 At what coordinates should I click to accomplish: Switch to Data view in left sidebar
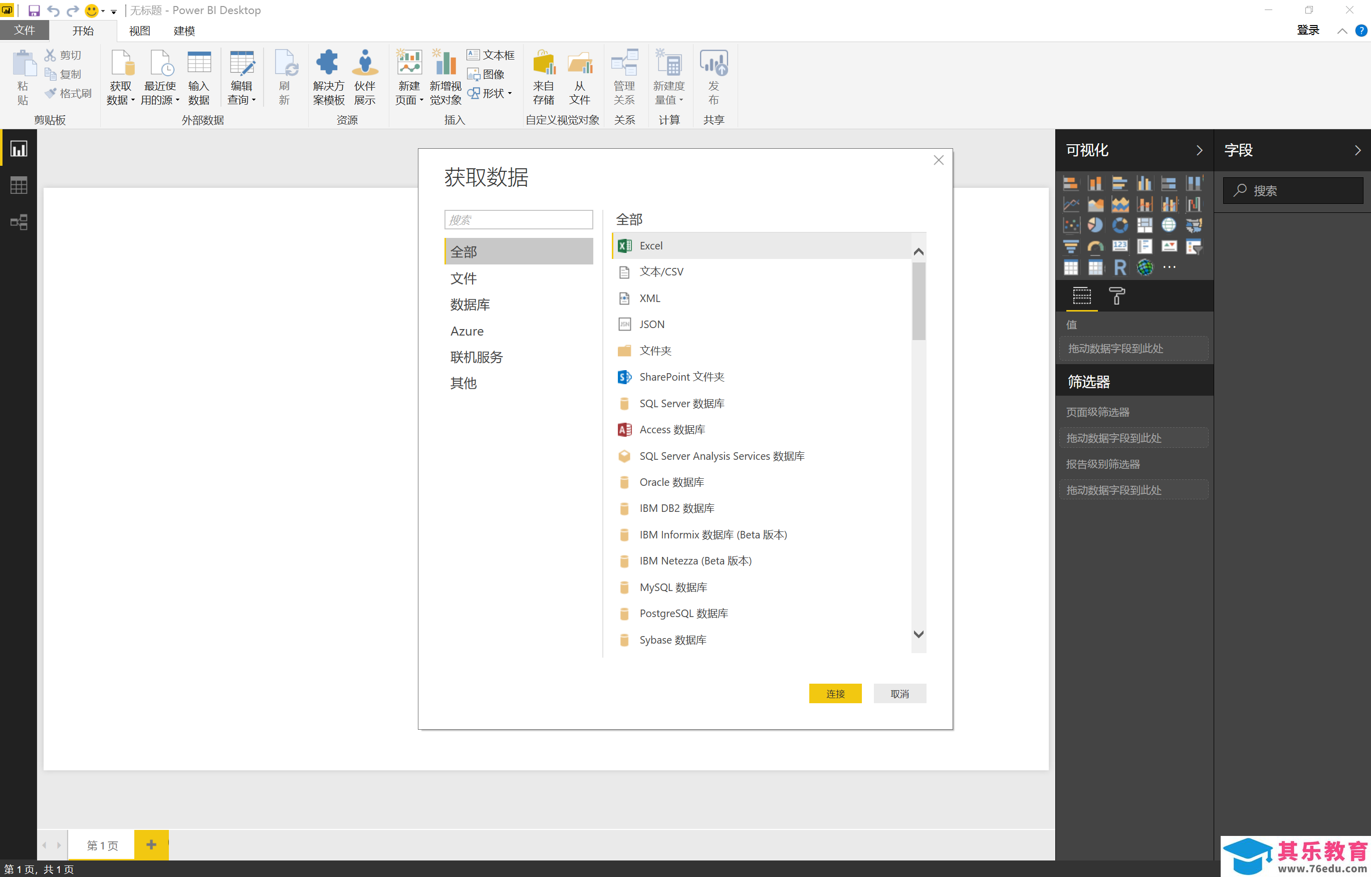coord(19,185)
